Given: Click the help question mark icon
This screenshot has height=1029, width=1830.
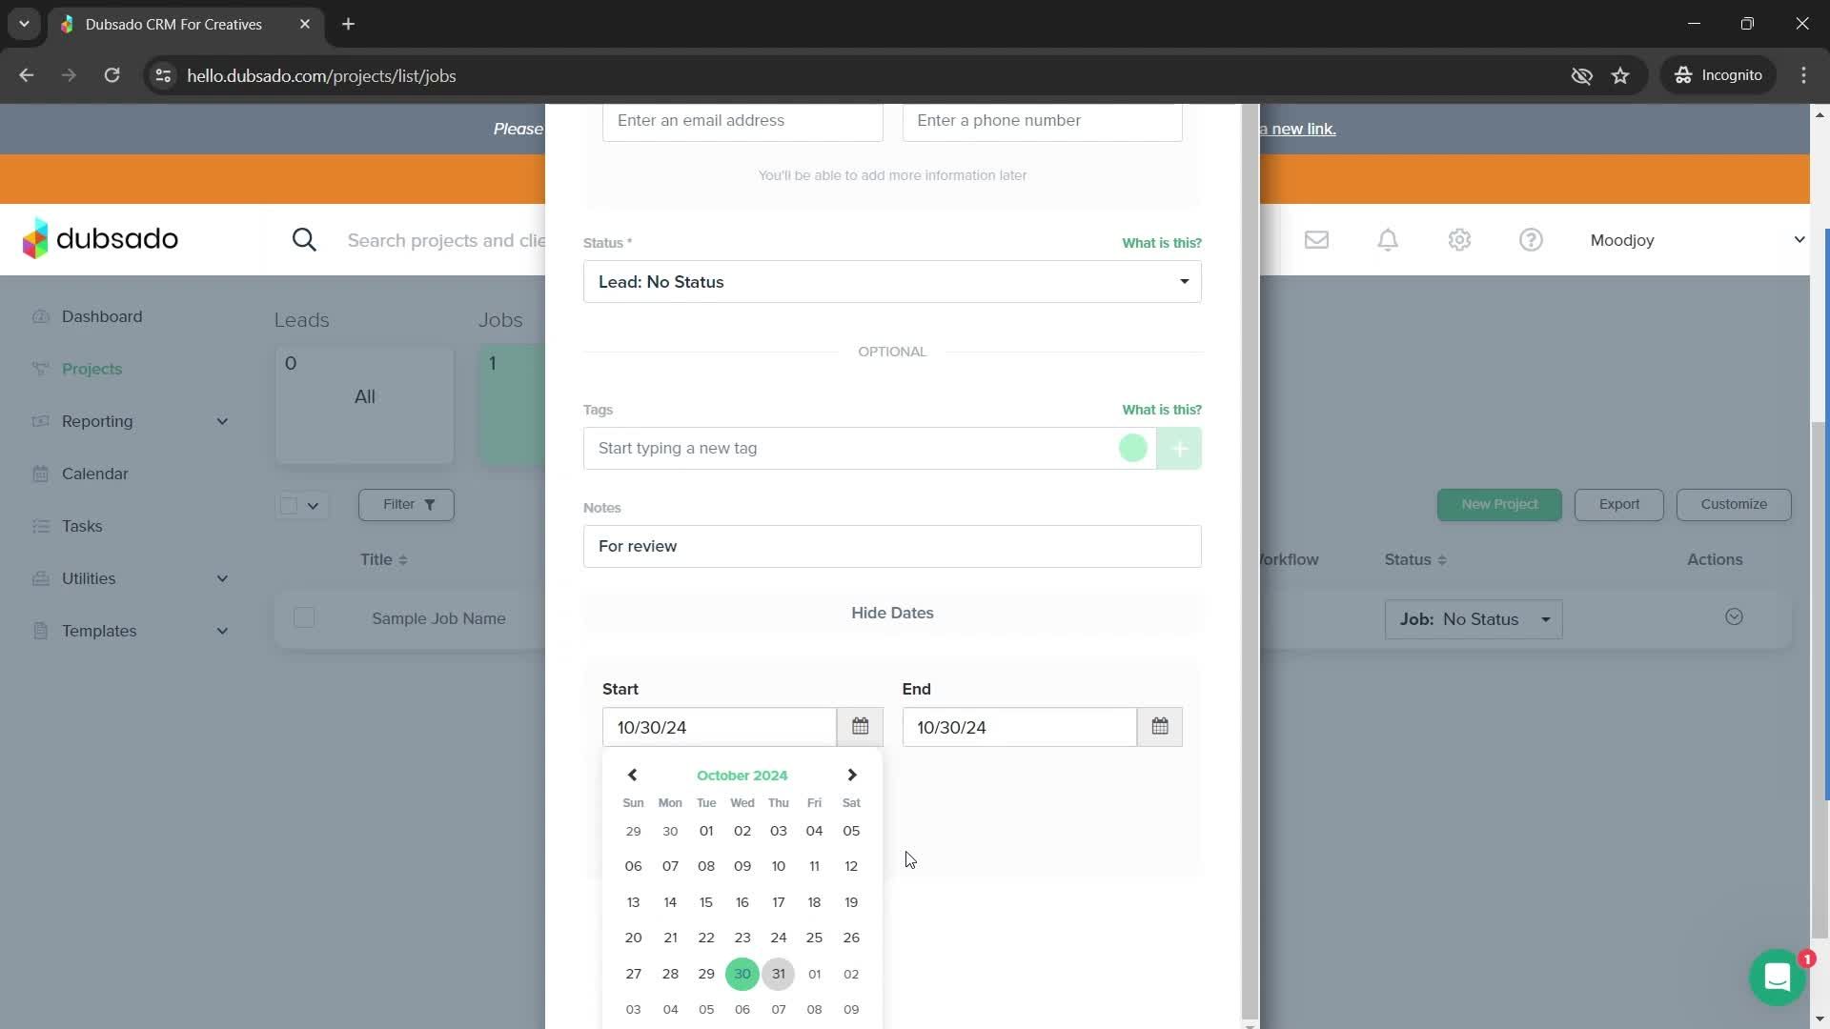Looking at the screenshot, I should (1531, 240).
